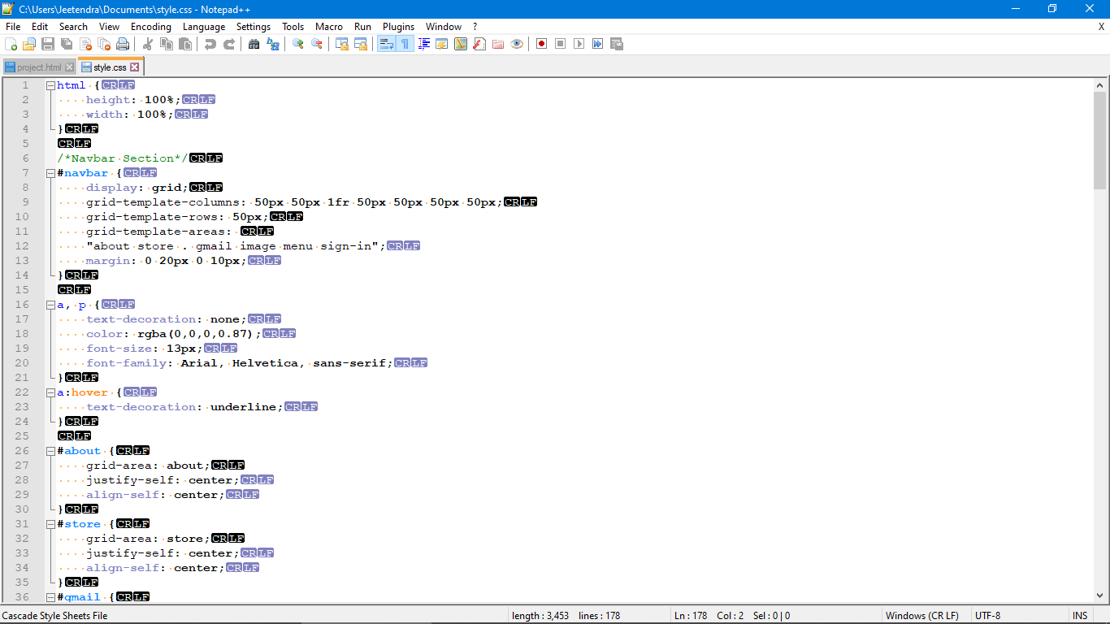Open the Language menu
Viewport: 1110px width, 624px height.
(x=204, y=27)
